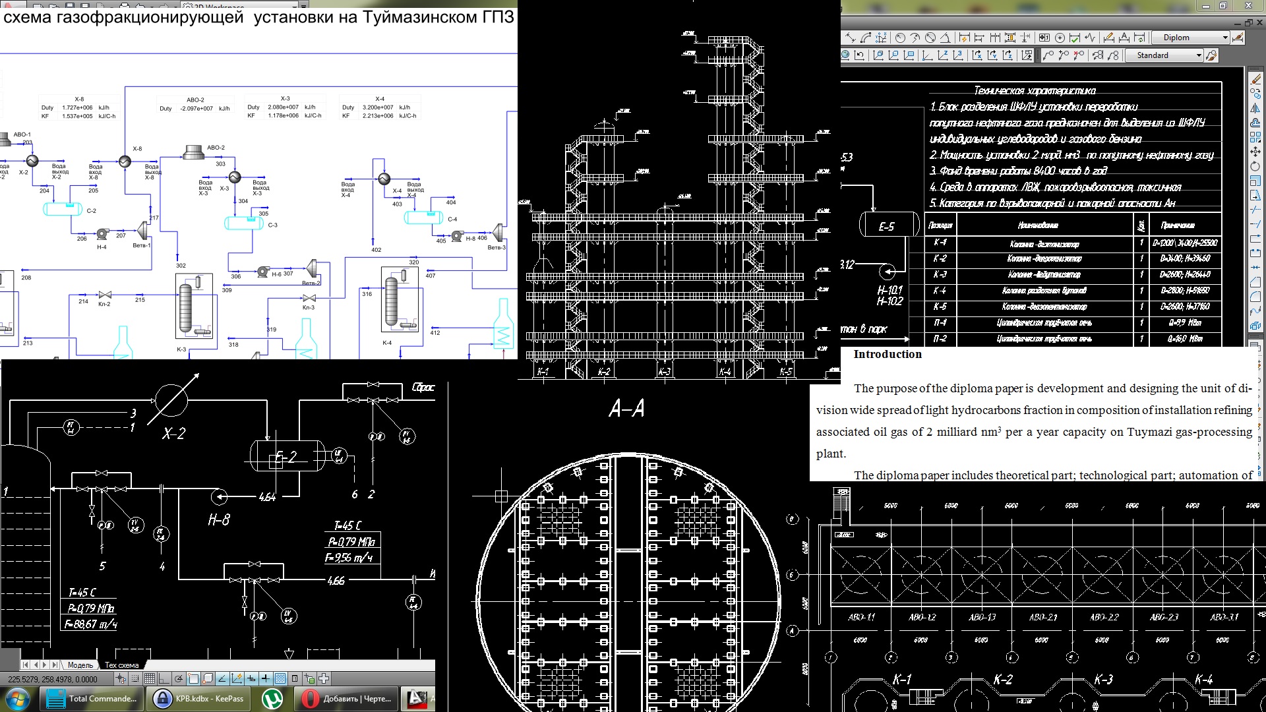Click the Introduction heading in document
The width and height of the screenshot is (1266, 712).
[888, 354]
